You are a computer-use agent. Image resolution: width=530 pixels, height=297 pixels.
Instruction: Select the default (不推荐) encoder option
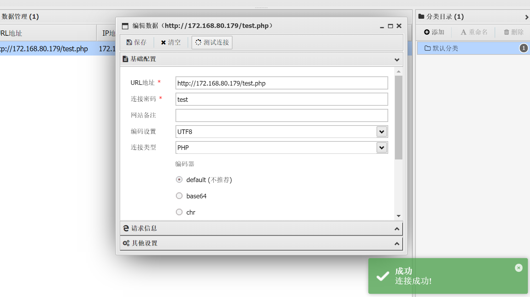179,179
